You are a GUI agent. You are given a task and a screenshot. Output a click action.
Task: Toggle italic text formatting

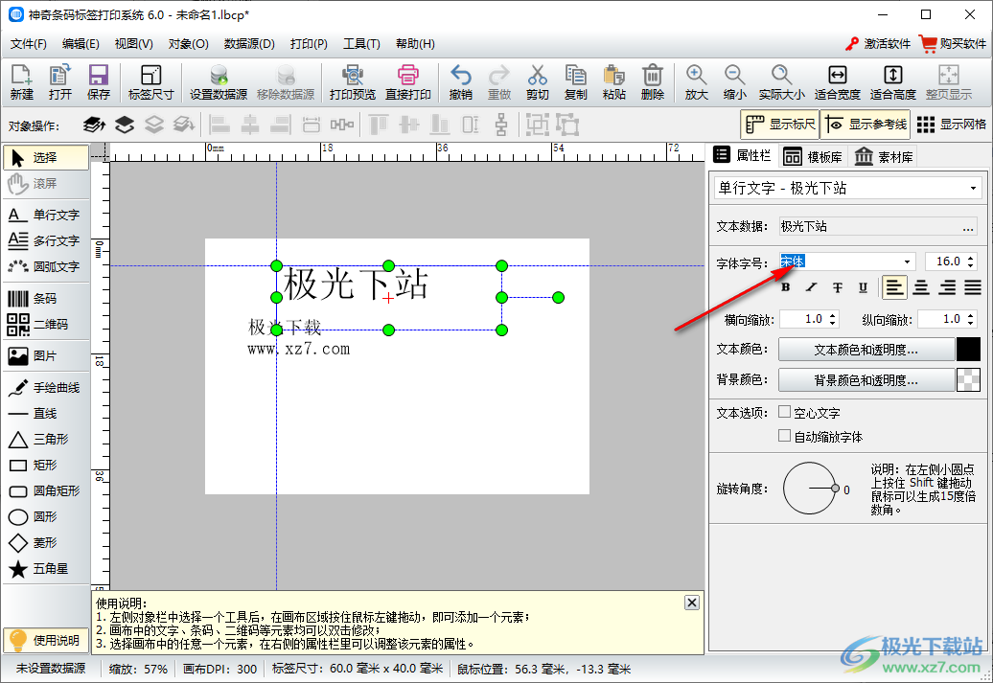[811, 287]
